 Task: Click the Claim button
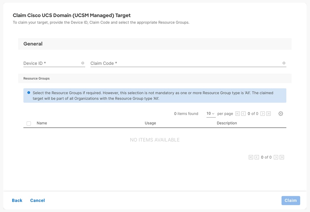coord(291,201)
